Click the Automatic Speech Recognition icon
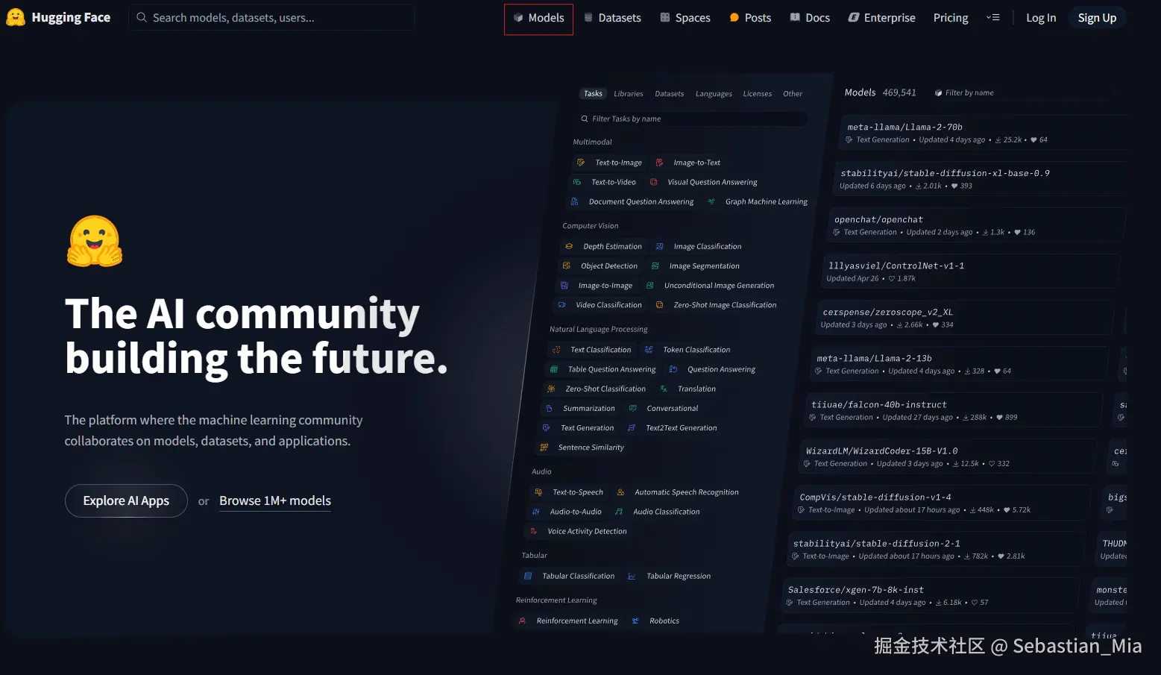 [x=620, y=492]
